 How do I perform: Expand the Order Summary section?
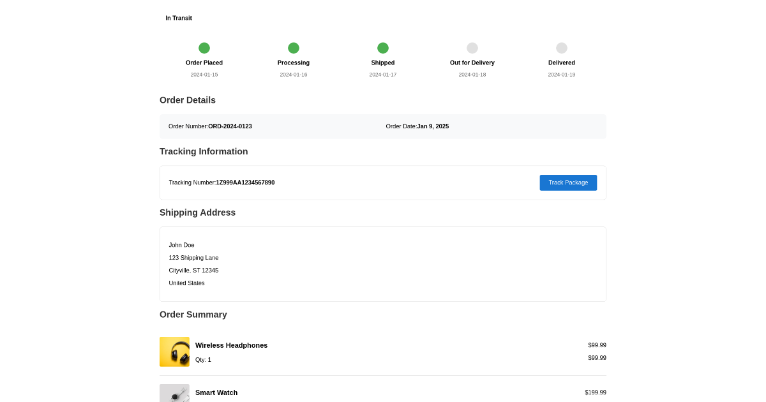(x=193, y=315)
